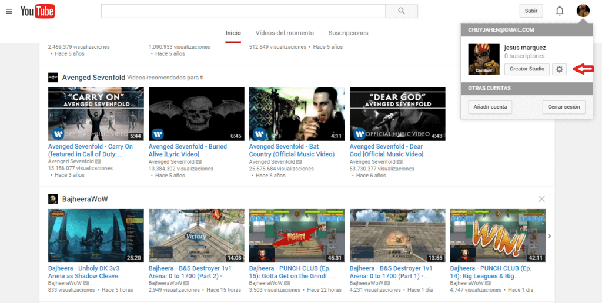
Task: Click the account avatar in header
Action: [x=583, y=11]
